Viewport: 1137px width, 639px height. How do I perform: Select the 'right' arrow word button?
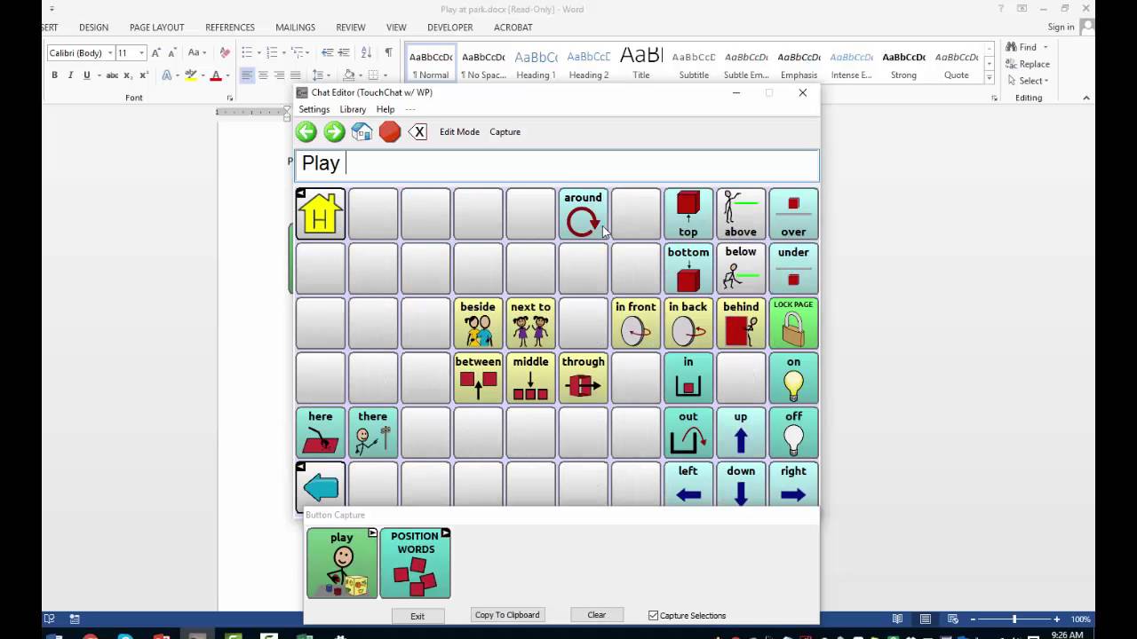(793, 485)
